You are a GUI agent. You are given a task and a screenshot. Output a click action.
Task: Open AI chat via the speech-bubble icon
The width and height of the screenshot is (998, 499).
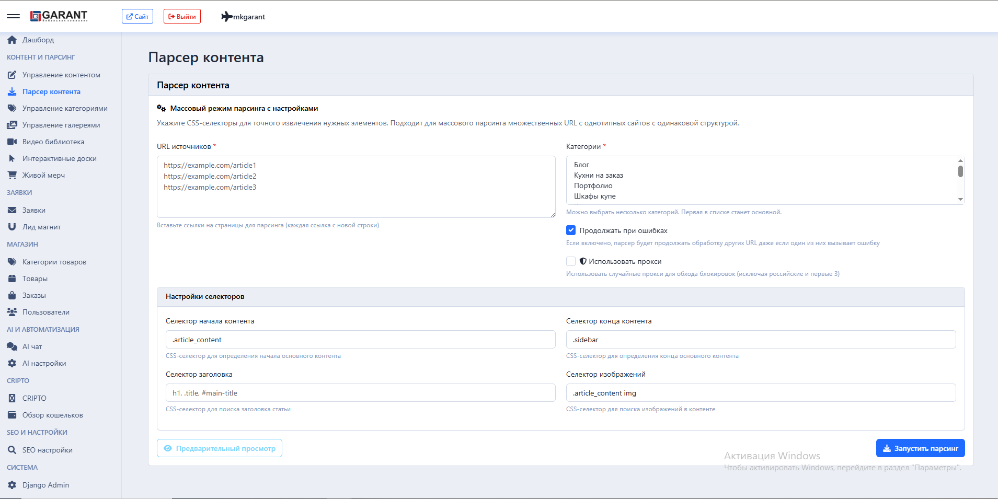pos(12,346)
